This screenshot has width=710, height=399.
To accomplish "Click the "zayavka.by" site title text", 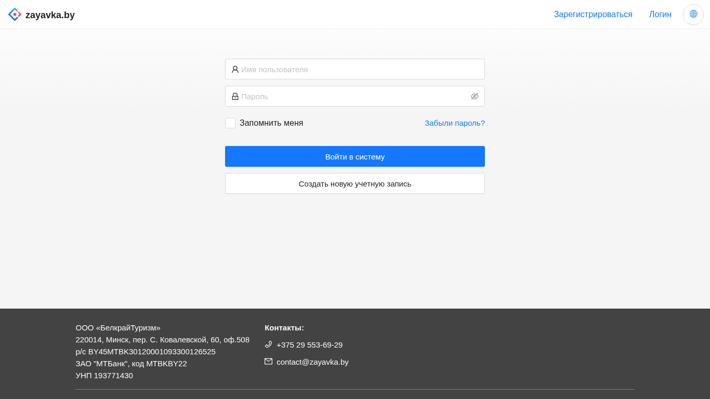I will pos(50,15).
